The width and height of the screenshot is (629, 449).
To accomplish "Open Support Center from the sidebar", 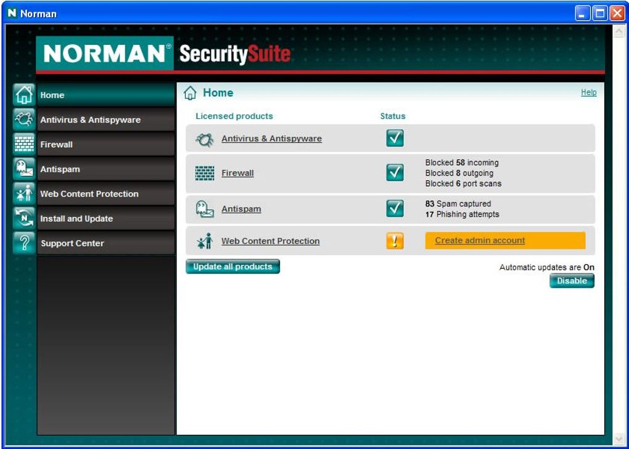I will tap(105, 243).
